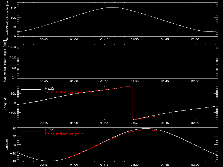Click the 100 tick label on Earth angle plot
Screen dimensions: 223x167
[x=13, y=18]
